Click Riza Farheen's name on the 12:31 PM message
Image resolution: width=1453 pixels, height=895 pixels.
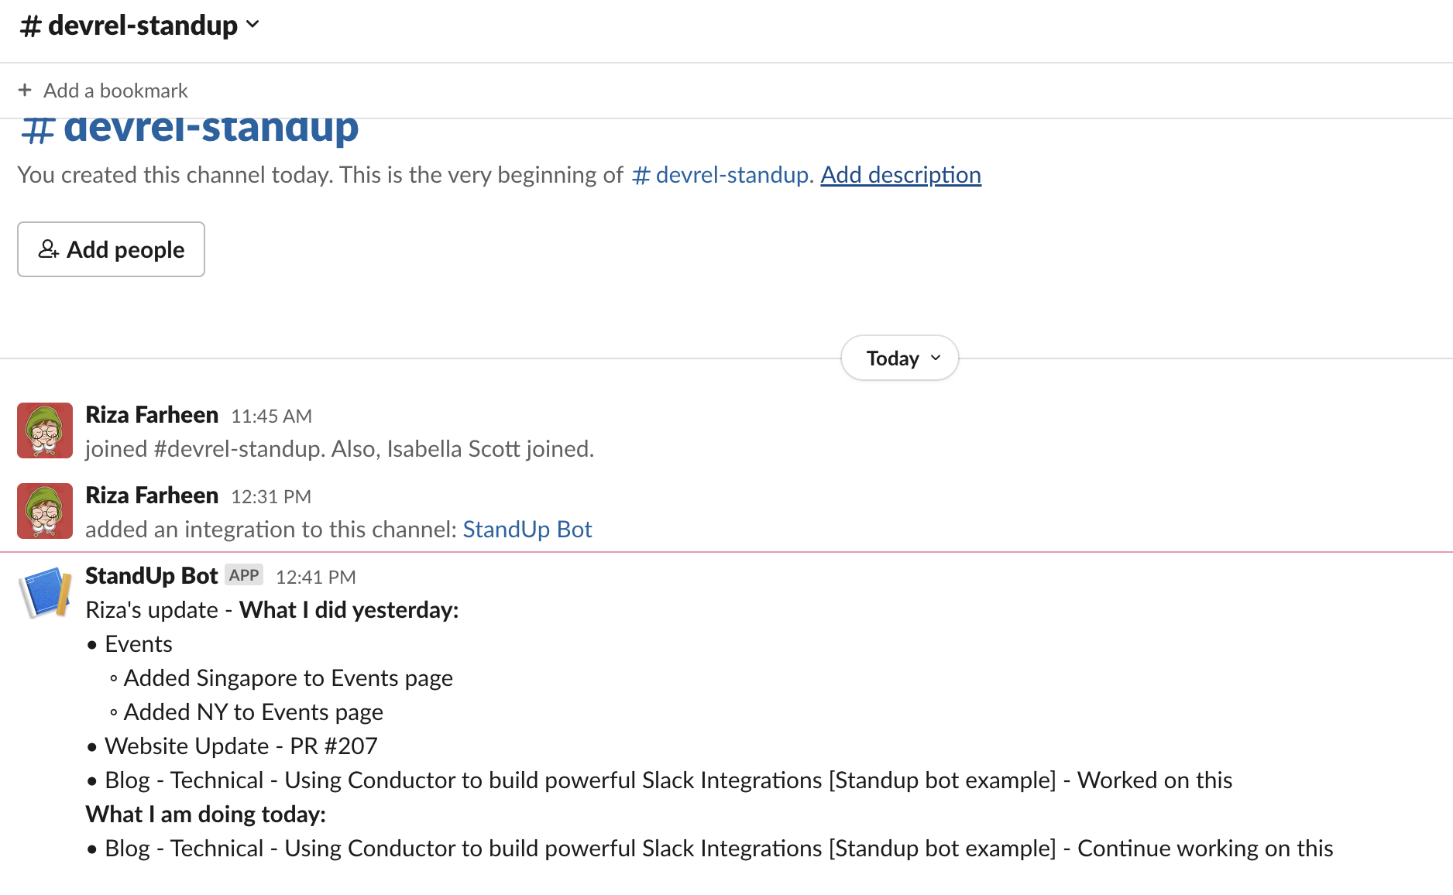[x=152, y=496]
